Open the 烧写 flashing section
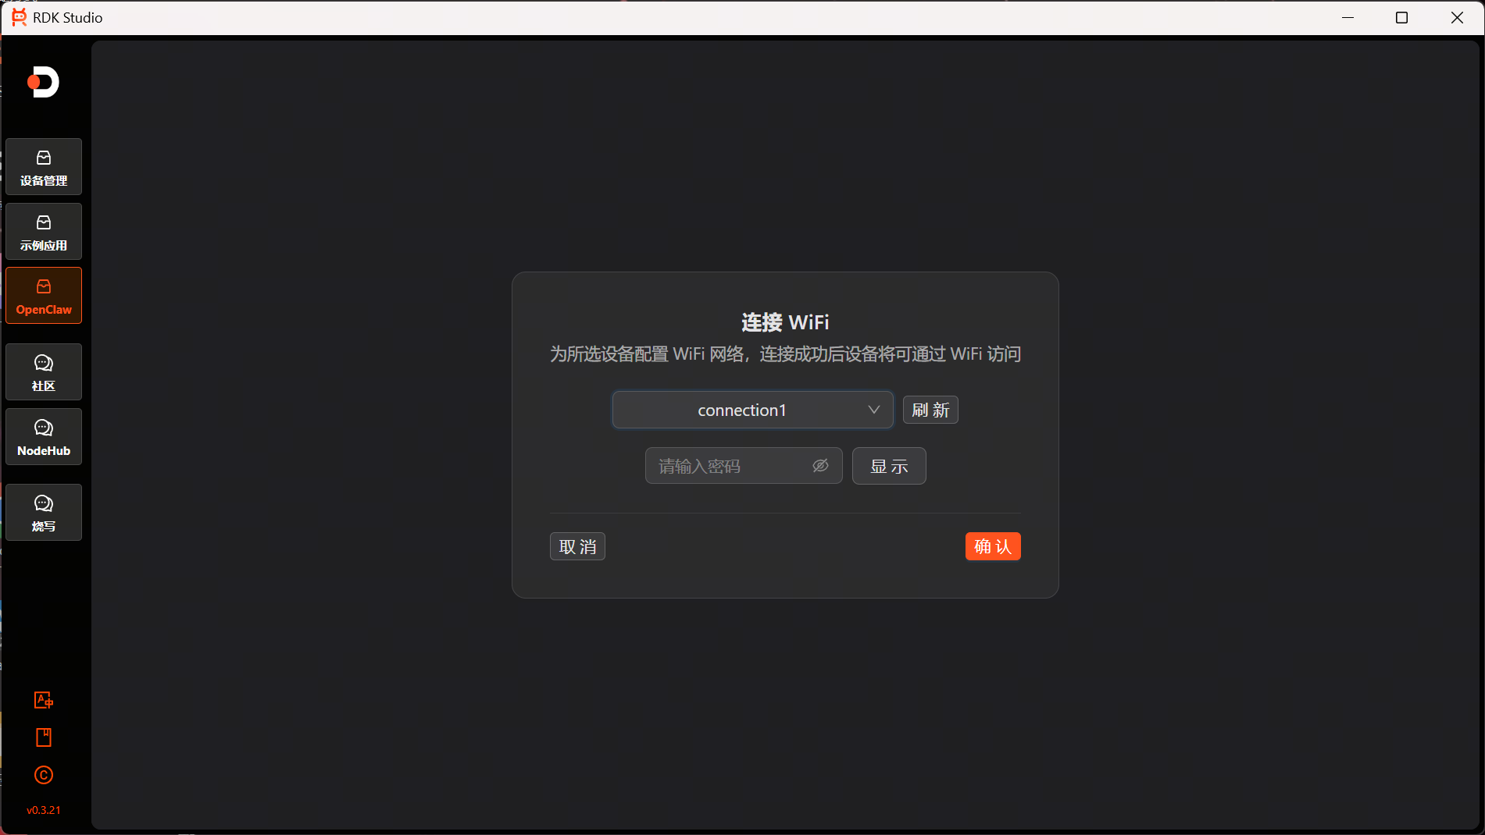 pyautogui.click(x=44, y=513)
